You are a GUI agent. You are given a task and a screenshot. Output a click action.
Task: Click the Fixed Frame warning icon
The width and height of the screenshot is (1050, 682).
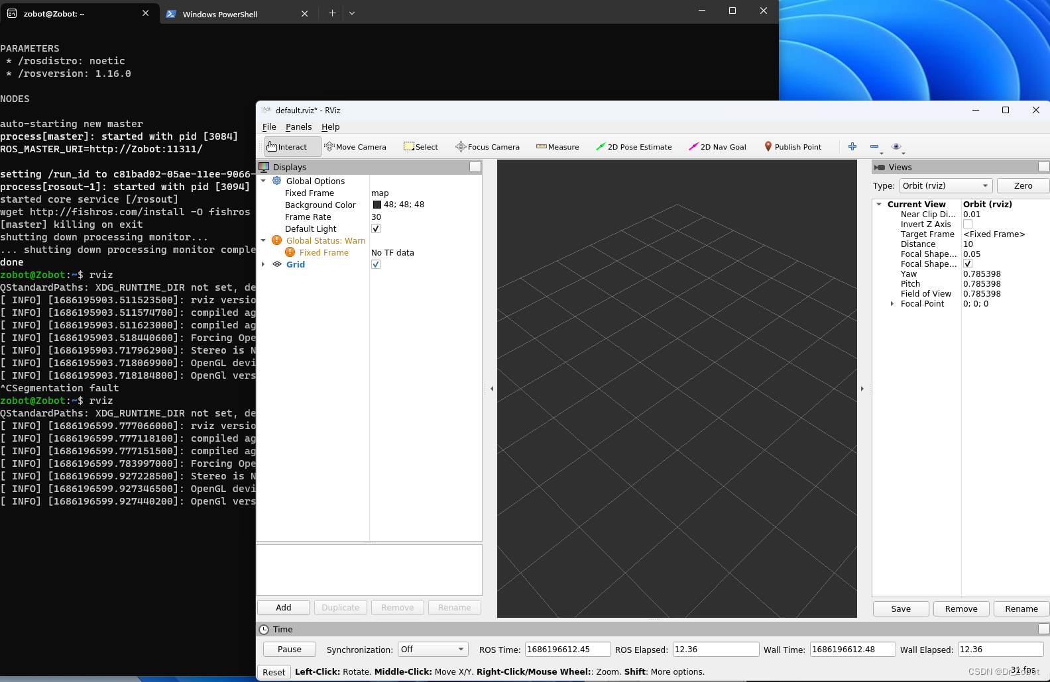[290, 252]
